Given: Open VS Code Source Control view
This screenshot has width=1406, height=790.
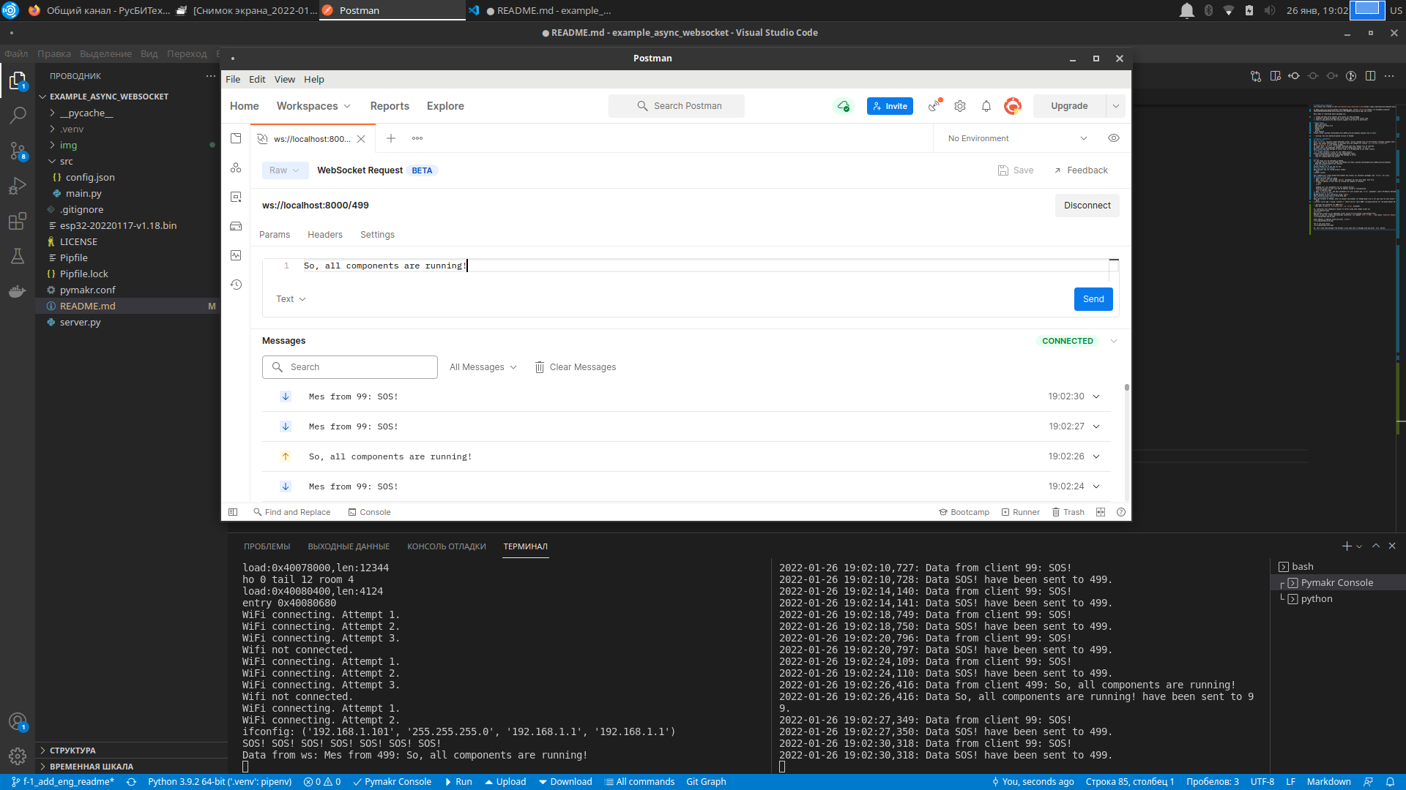Looking at the screenshot, I should click(x=18, y=151).
